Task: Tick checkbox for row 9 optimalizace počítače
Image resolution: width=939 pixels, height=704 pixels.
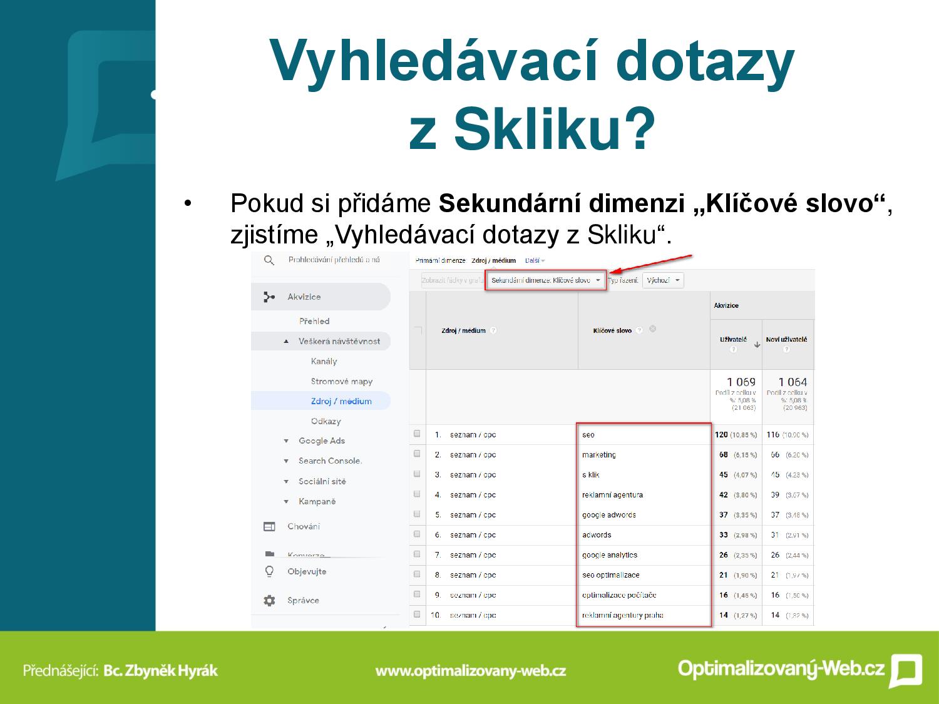Action: (x=417, y=594)
